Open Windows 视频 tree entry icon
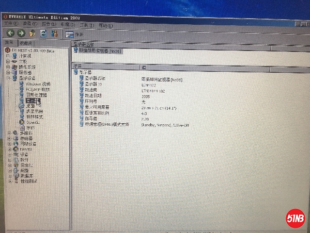 pos(21,84)
